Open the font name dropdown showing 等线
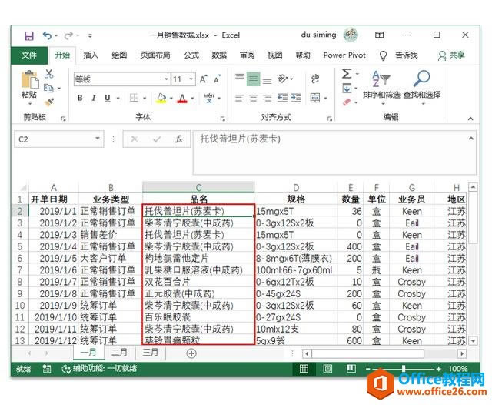This screenshot has width=492, height=405. tap(166, 79)
